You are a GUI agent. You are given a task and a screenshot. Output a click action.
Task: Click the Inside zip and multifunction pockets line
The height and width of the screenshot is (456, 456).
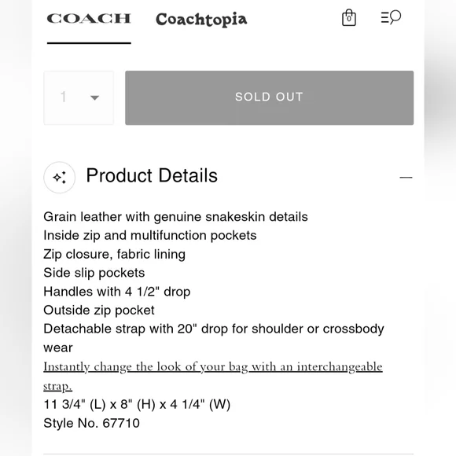[x=149, y=236]
